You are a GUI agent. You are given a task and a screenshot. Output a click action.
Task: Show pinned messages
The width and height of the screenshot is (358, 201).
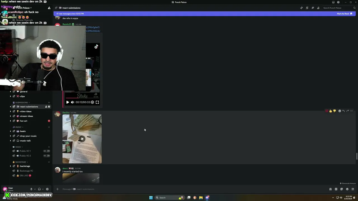[x=313, y=8]
